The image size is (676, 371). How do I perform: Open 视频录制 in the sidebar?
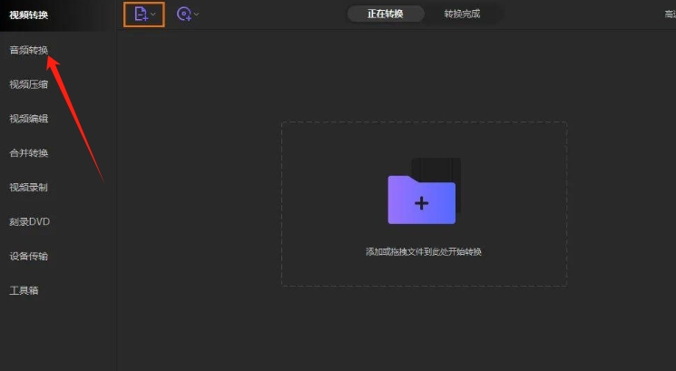(x=28, y=188)
